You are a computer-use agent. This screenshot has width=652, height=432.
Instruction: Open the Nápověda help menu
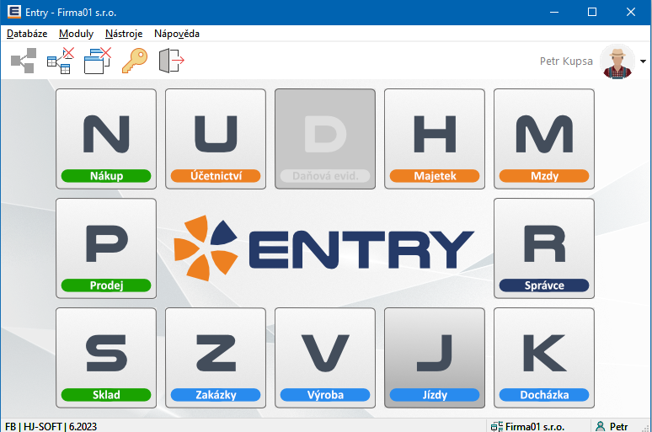click(x=177, y=34)
